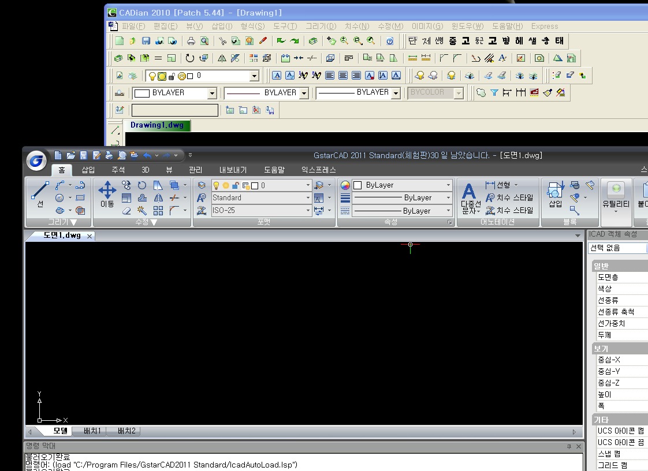Click the 속성 panel dialog launcher arrow
This screenshot has width=648, height=471.
450,222
